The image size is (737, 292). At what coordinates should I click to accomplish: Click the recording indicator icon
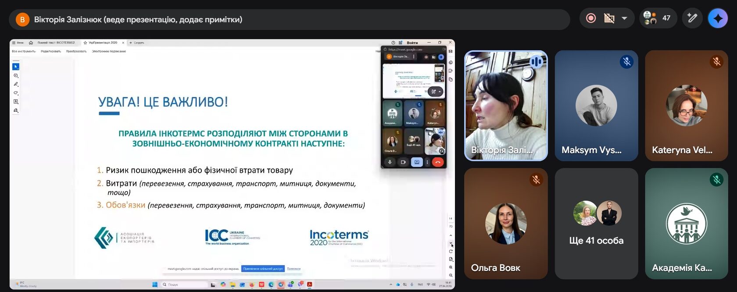coord(591,18)
